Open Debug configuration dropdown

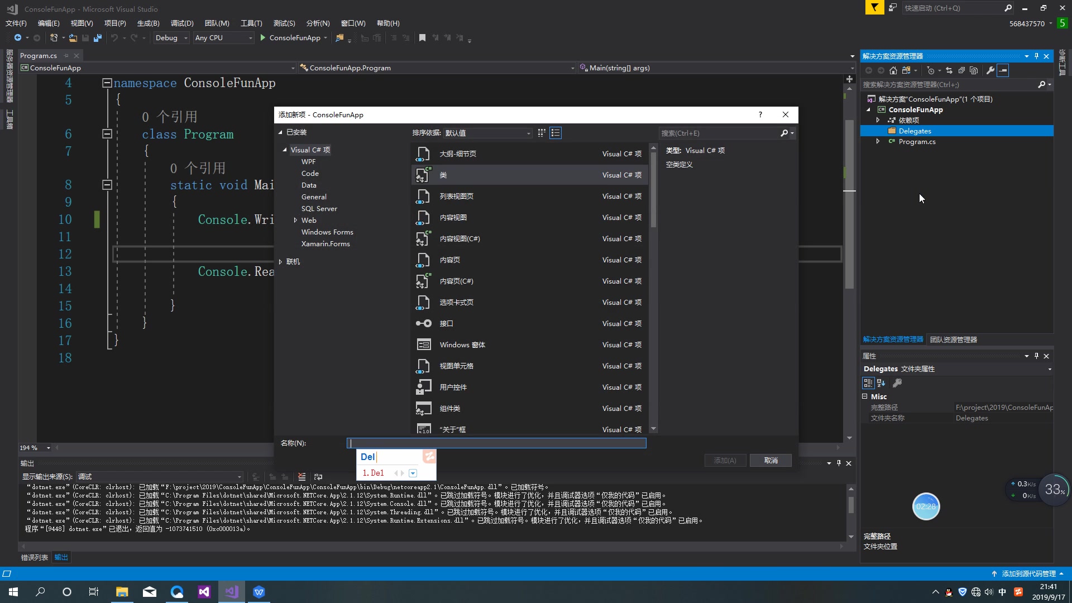(x=171, y=37)
